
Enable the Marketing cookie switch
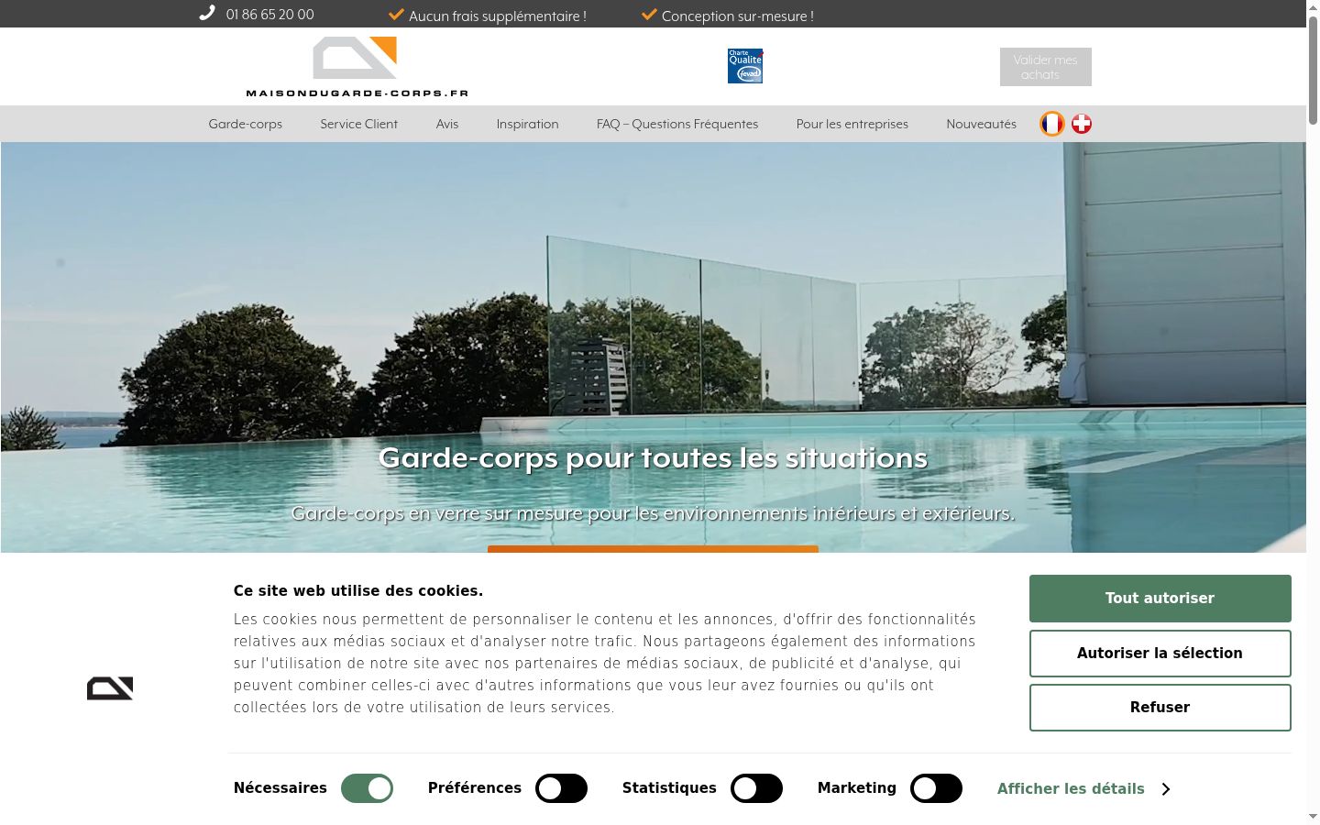coord(936,788)
